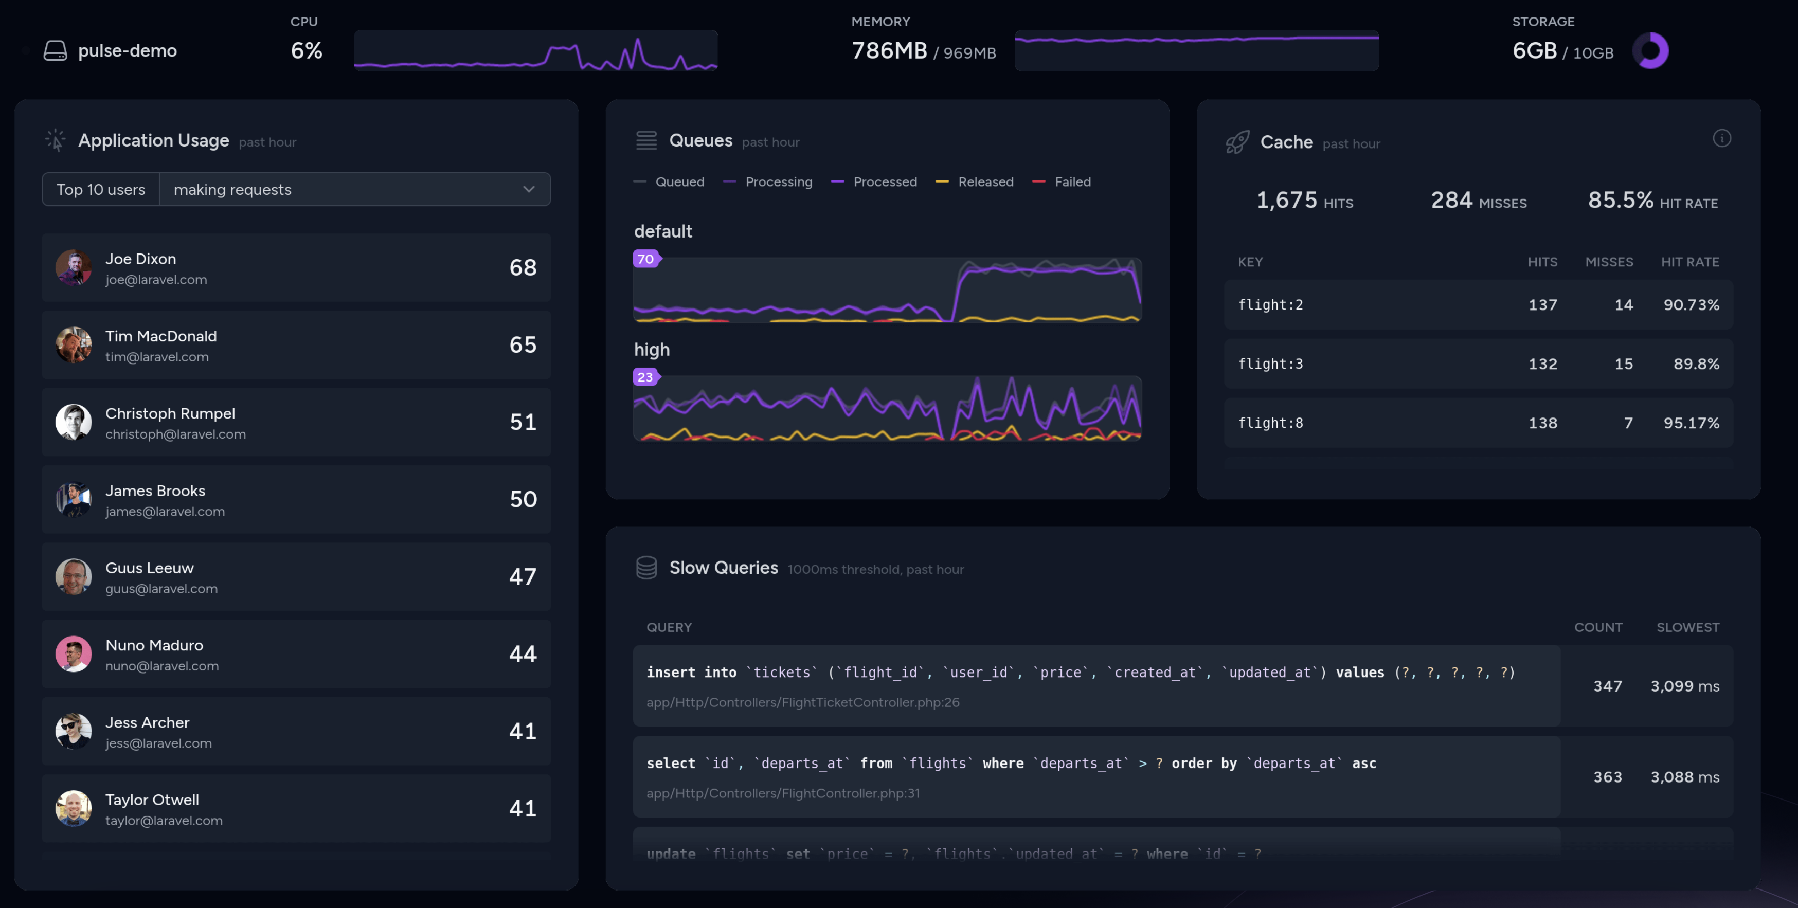Click the pulse-demo server icon

coord(55,50)
